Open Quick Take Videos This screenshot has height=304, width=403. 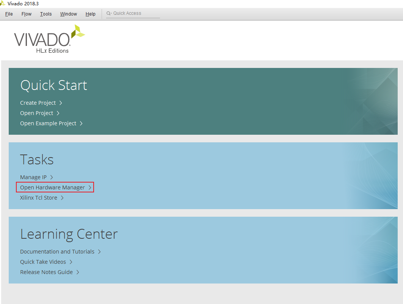[43, 262]
